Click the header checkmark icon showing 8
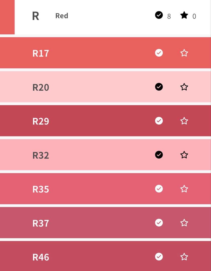 (x=159, y=15)
